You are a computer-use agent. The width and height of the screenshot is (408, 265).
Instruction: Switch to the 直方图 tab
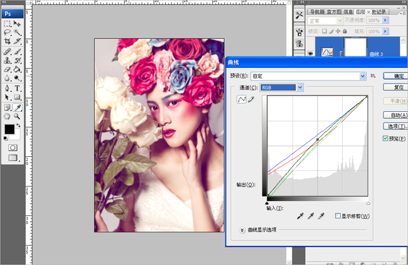pos(334,12)
